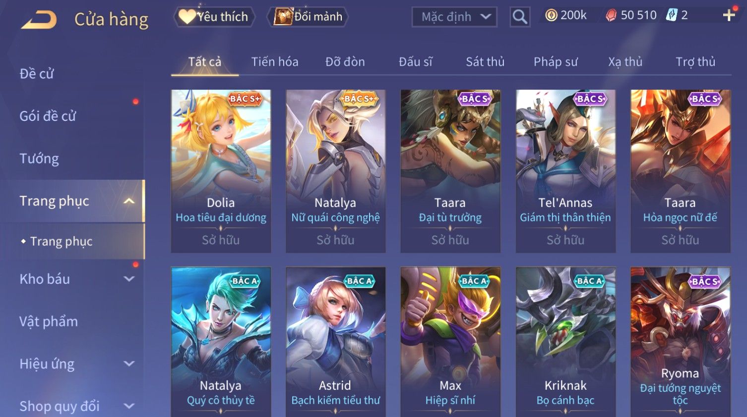747x417 pixels.
Task: Switch to the Pháp sư tab
Action: pyautogui.click(x=556, y=62)
